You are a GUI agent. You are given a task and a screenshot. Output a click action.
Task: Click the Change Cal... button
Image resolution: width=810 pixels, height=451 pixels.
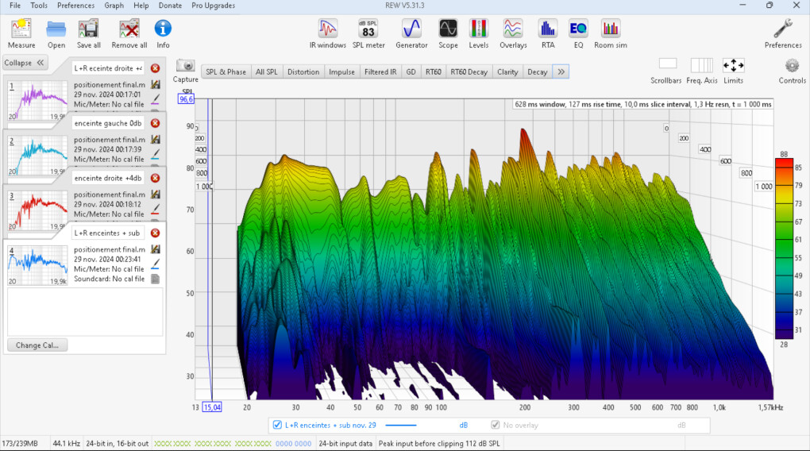pyautogui.click(x=37, y=345)
